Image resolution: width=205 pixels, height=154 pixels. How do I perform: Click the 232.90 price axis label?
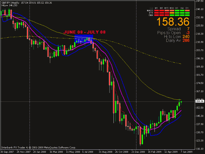tap(200, 17)
